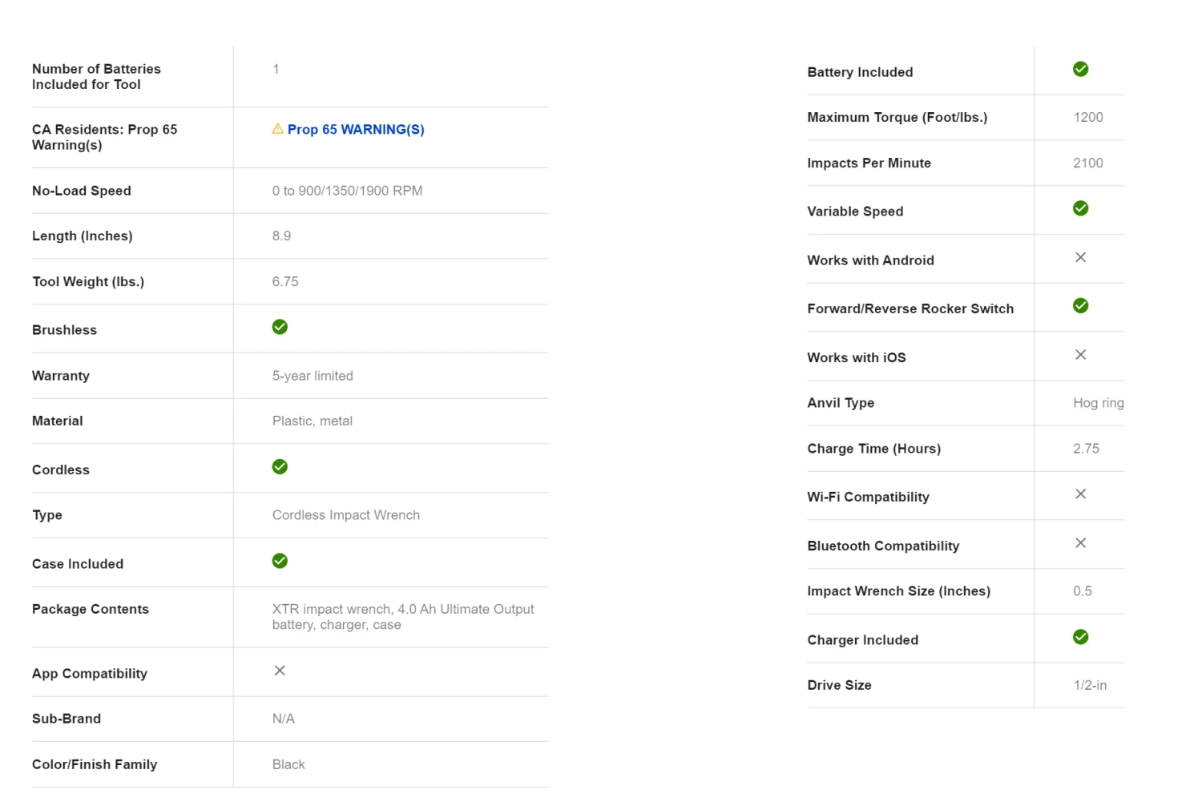Select the Hog ring anvil type value

pos(1098,403)
